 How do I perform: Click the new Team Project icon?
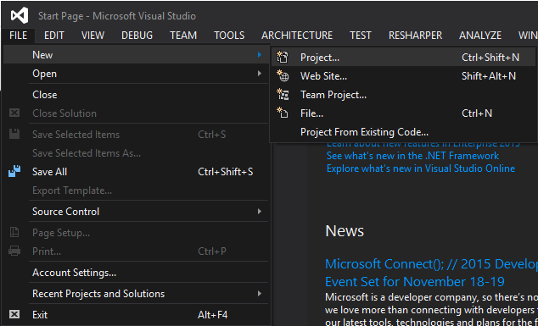click(x=283, y=95)
